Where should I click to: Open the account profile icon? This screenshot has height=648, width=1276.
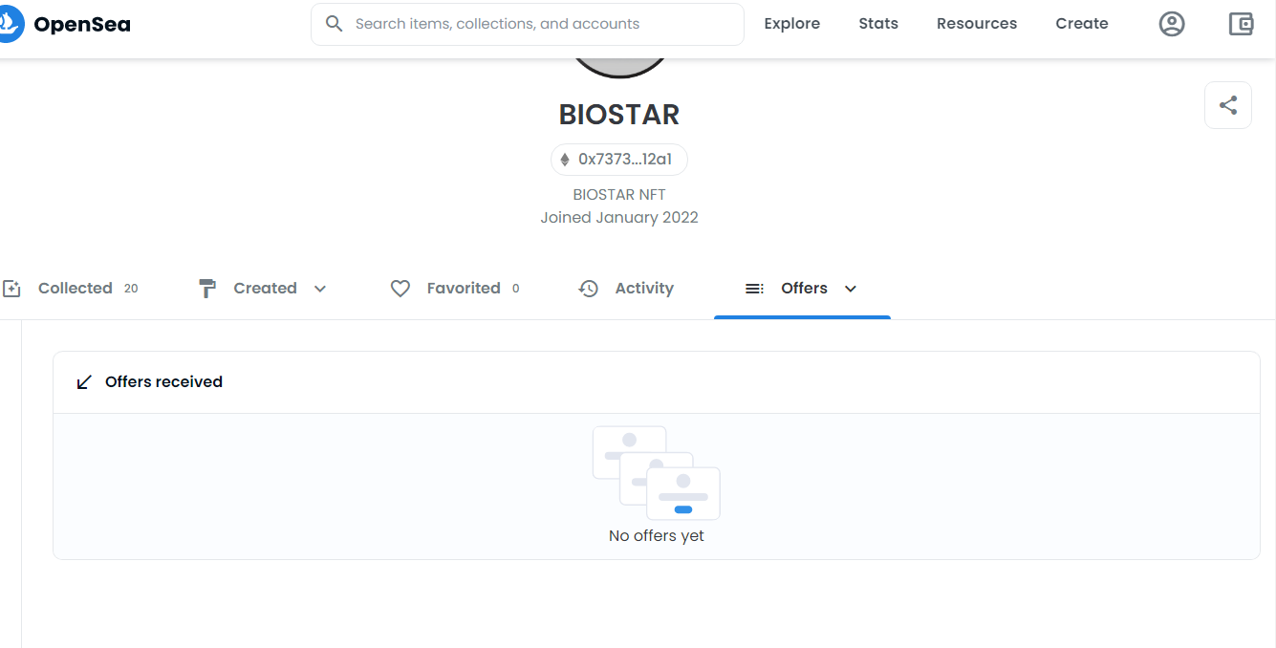(x=1172, y=24)
